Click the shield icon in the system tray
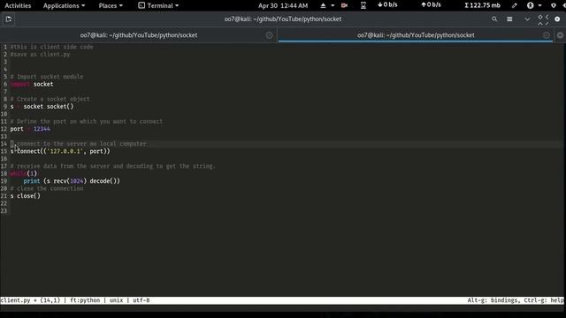This screenshot has width=566, height=318. (554, 5)
